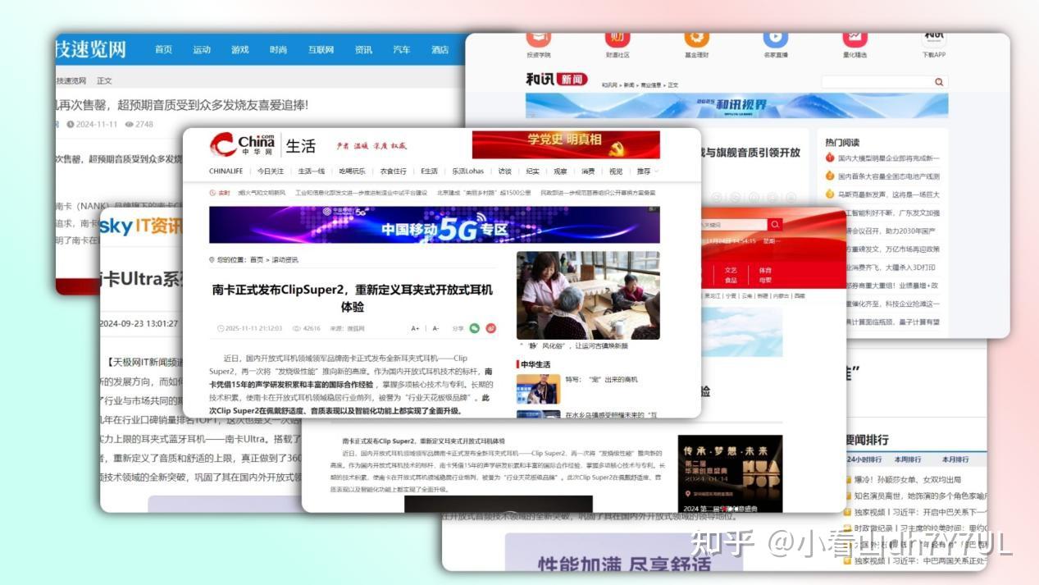Decrease font size with A- button
The image size is (1039, 585).
click(x=435, y=328)
